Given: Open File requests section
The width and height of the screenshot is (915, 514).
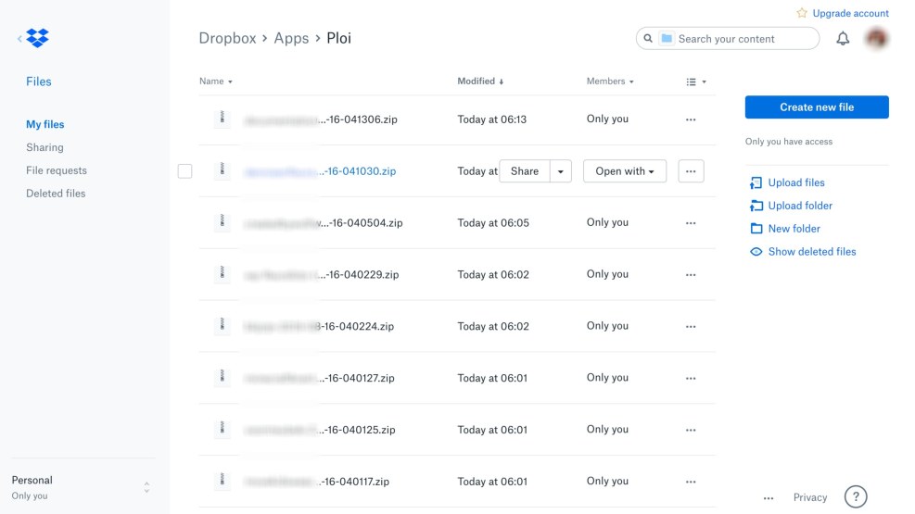Looking at the screenshot, I should click(x=56, y=170).
